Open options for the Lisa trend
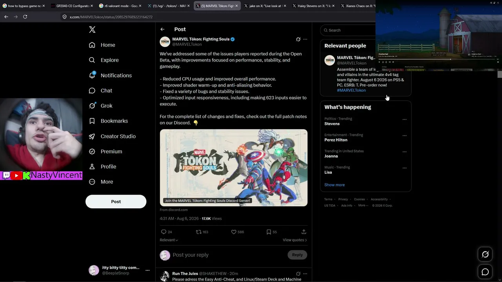The width and height of the screenshot is (502, 282). [404, 168]
